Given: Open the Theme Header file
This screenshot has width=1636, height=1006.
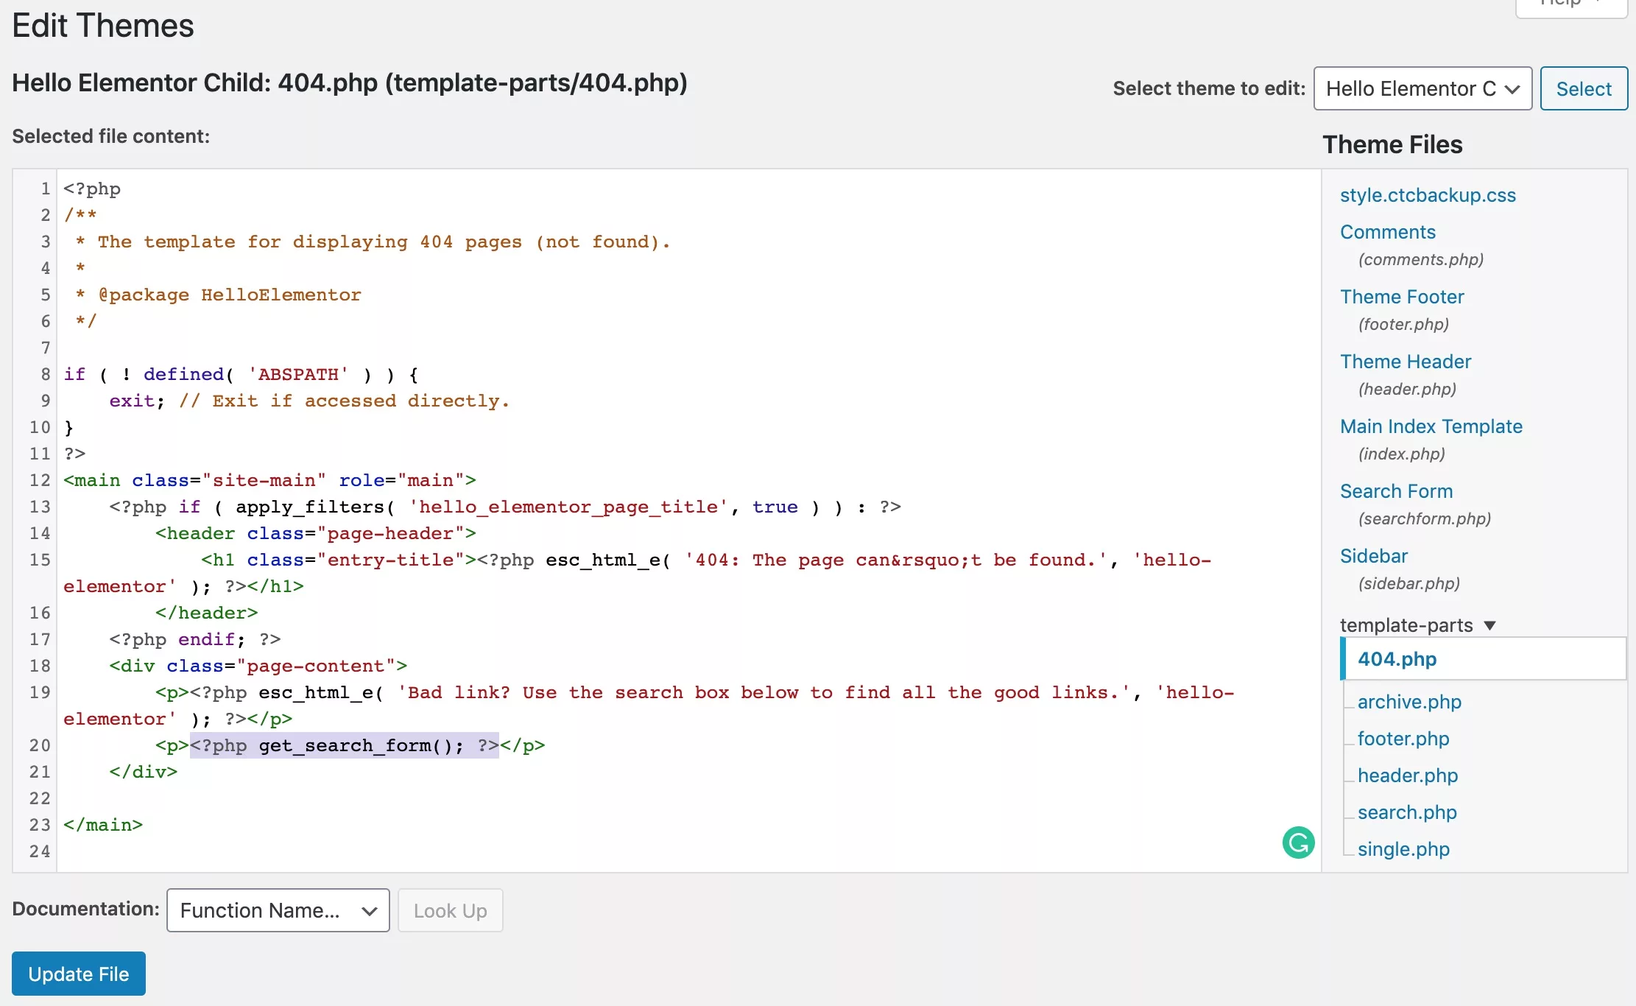Looking at the screenshot, I should click(x=1406, y=362).
